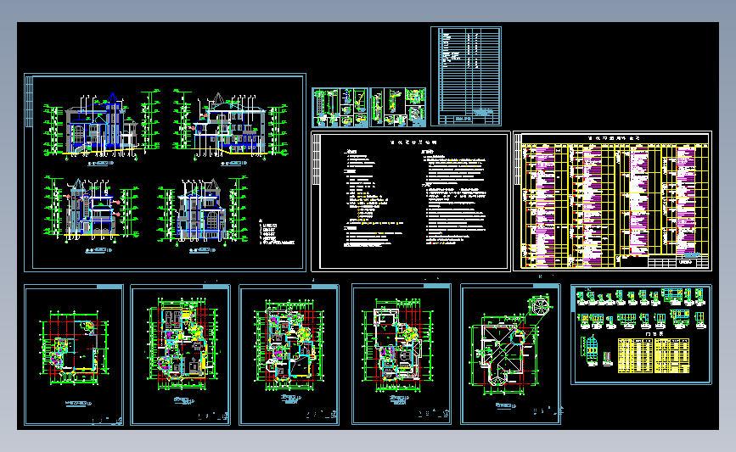Screen dimensions: 736x452
Task: Select the door and window schedule sheet
Action: pyautogui.click(x=641, y=334)
